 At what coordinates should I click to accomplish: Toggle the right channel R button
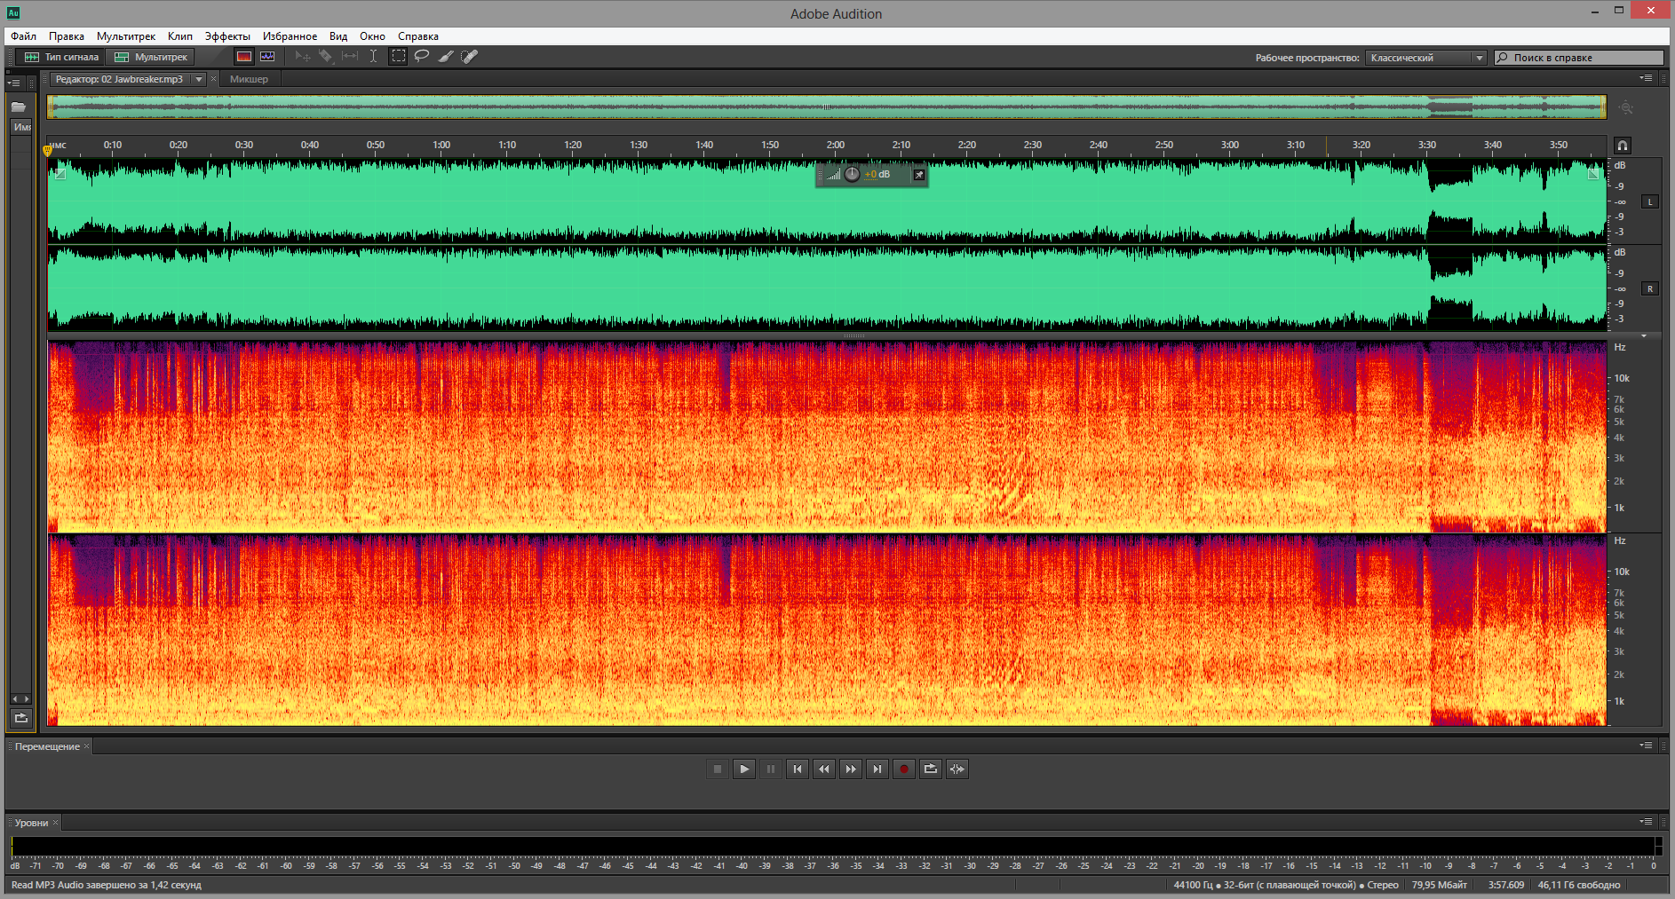[x=1650, y=289]
